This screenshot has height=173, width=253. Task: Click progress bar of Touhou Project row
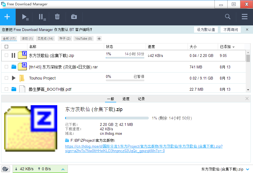click(125, 80)
